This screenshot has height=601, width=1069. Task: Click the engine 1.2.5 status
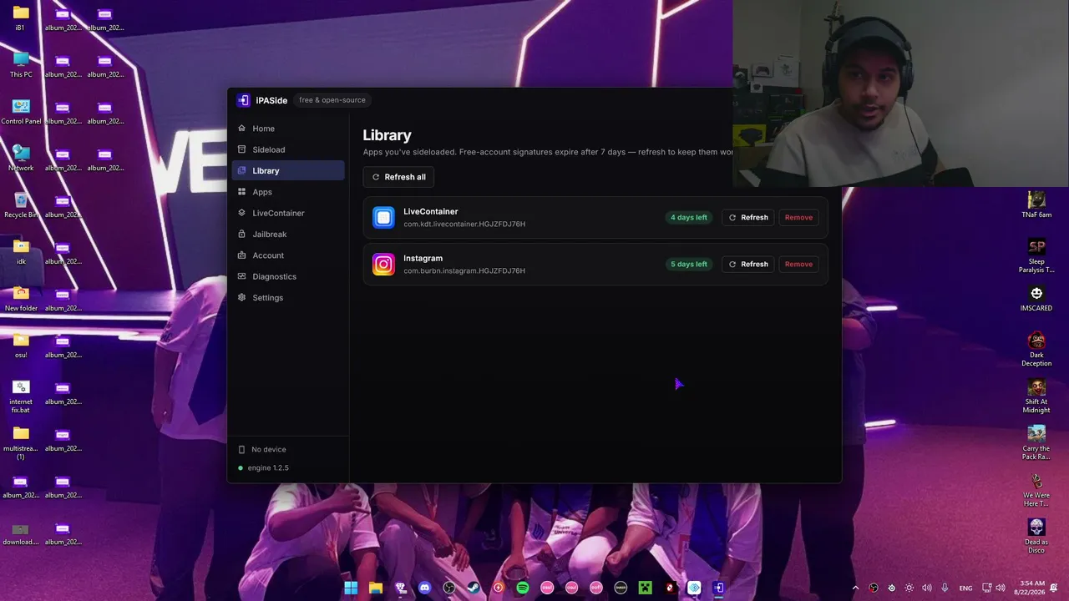pos(263,467)
